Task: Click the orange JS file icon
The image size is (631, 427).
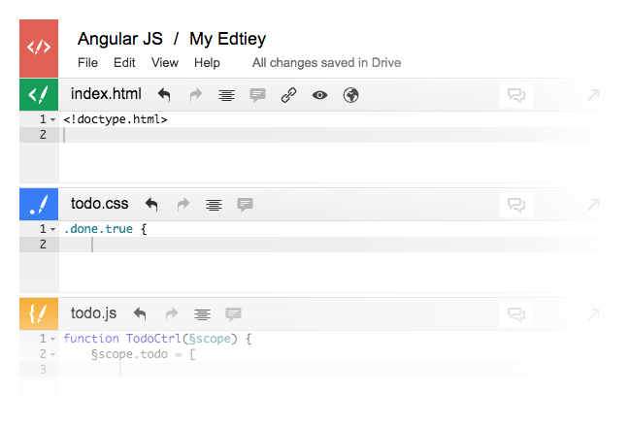Action: coord(39,313)
